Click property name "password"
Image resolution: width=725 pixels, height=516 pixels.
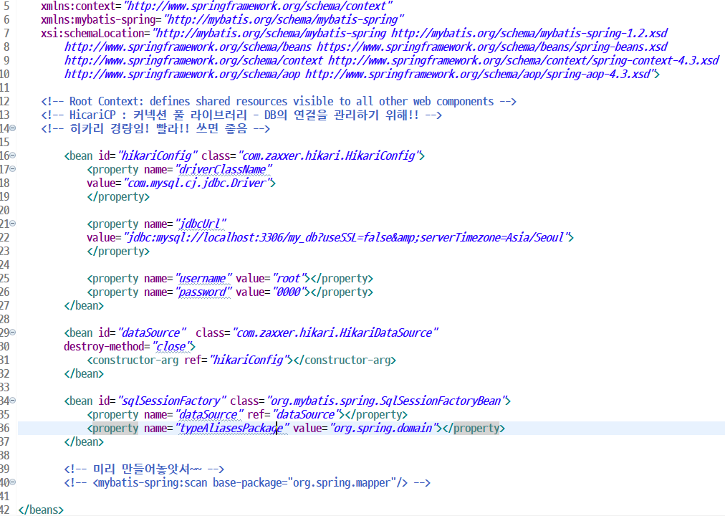tap(203, 292)
